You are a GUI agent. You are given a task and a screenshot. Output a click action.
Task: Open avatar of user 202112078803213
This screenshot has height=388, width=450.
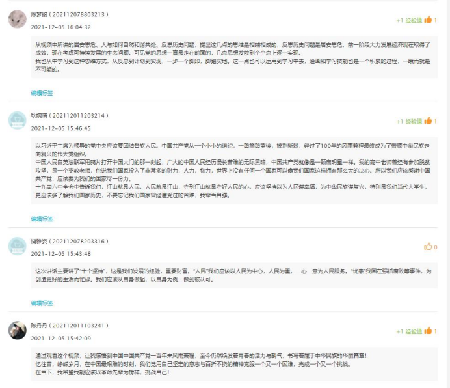coord(18,20)
